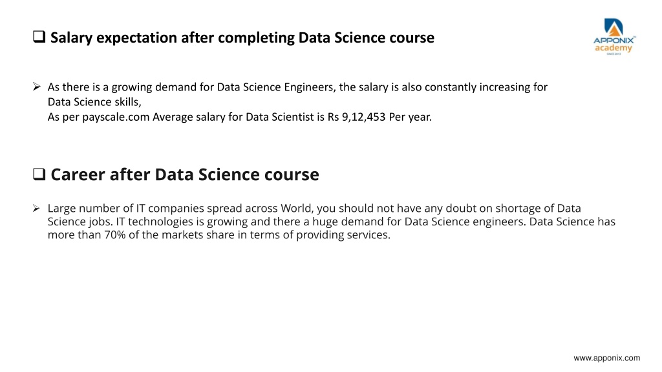The height and width of the screenshot is (372, 662).
Task: Click 'Per year.' at the salary sentence end
Action: pos(411,117)
